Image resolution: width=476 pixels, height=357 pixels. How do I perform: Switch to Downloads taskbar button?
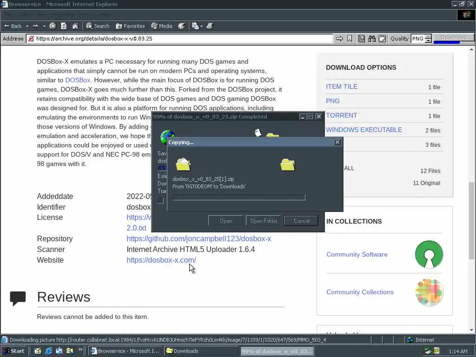pos(201,351)
